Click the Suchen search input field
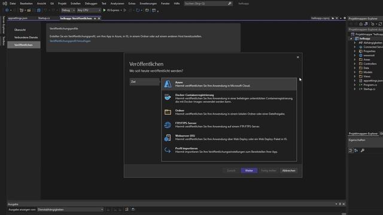Viewport: 383px width, 215px height. coord(206,4)
